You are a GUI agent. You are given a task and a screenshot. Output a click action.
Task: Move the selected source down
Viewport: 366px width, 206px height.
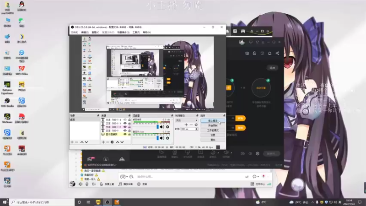click(122, 142)
